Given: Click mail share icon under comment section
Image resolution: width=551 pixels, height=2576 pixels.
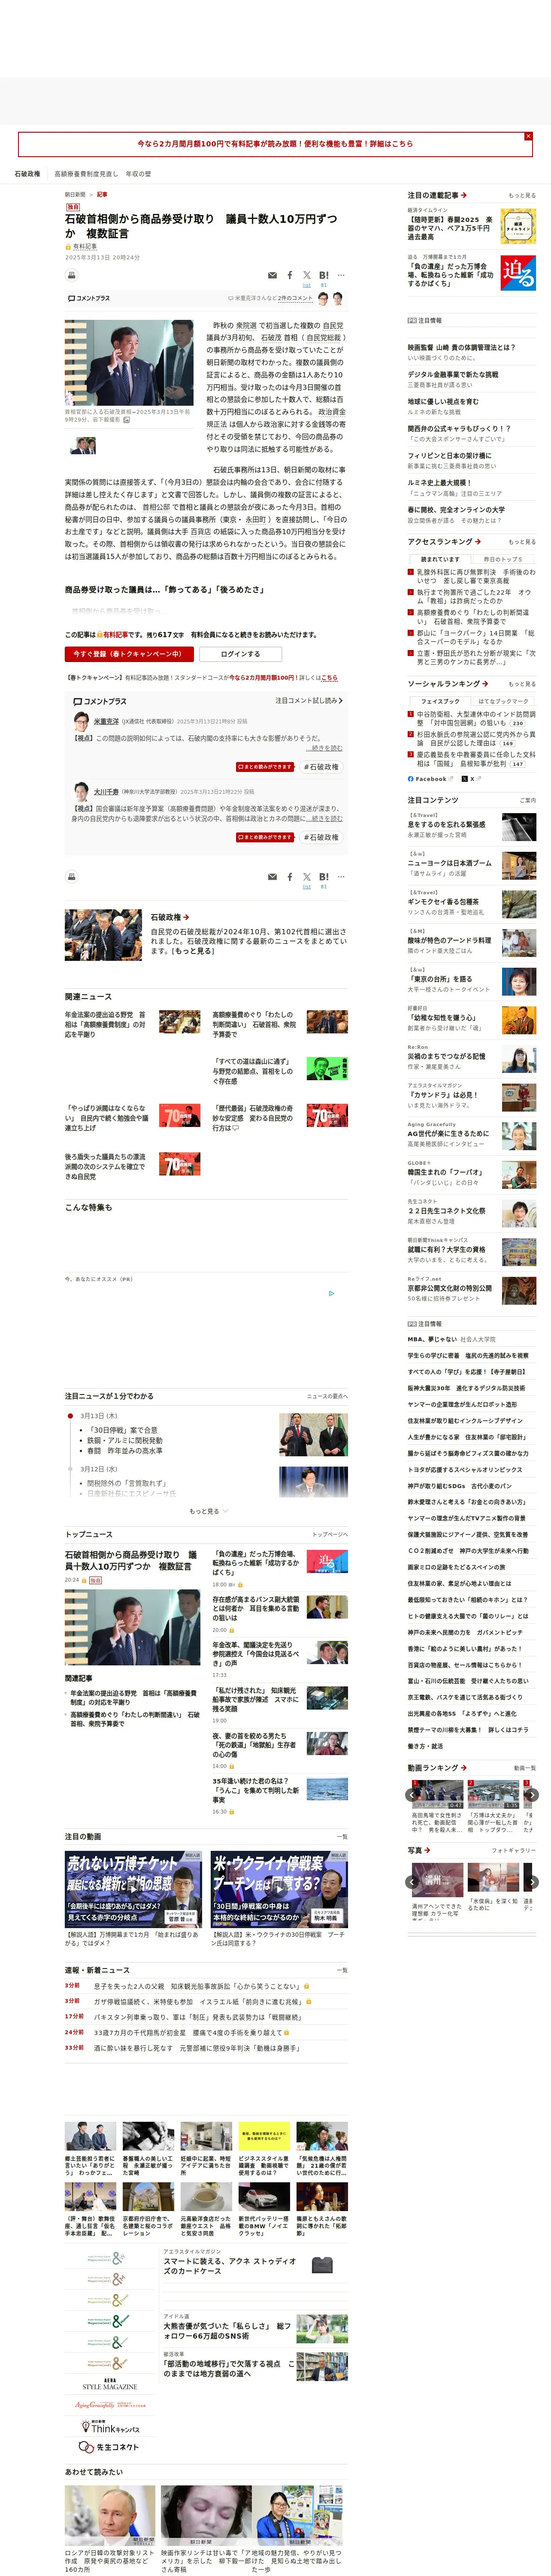Looking at the screenshot, I should click(272, 877).
